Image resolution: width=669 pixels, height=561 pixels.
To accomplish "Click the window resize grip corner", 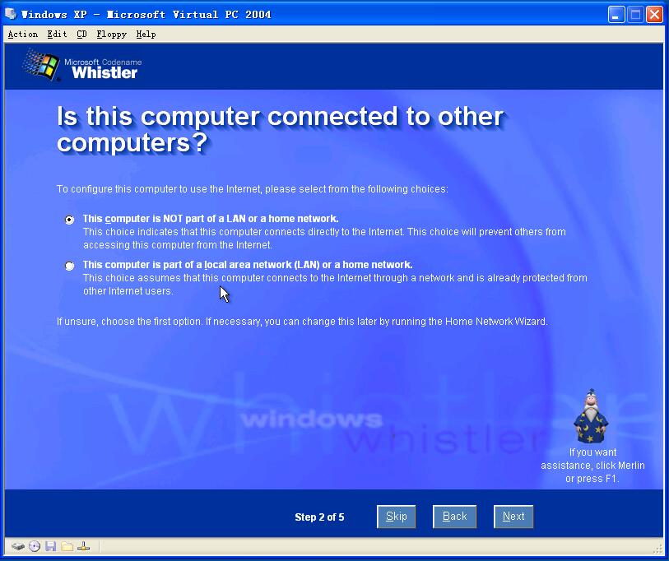I will click(658, 550).
